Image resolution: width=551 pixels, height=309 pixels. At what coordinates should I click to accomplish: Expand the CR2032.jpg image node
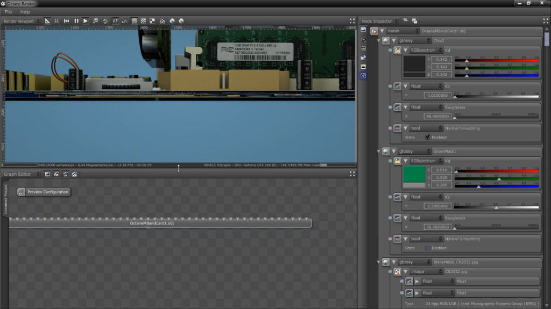click(x=406, y=272)
